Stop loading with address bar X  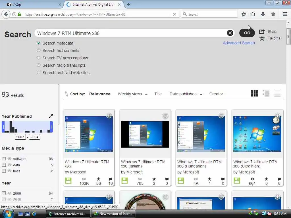[174, 14]
